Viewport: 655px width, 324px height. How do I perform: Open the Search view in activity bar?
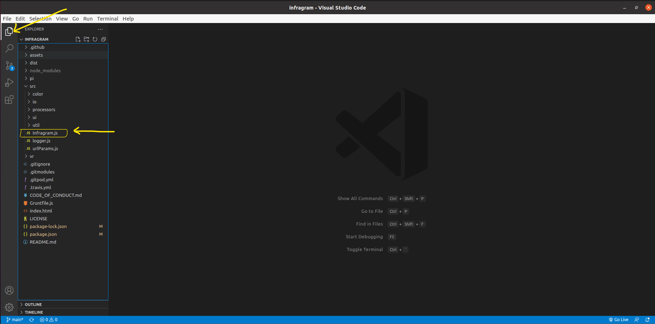9,49
